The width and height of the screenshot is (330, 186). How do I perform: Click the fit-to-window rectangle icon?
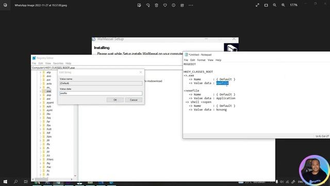point(266,5)
